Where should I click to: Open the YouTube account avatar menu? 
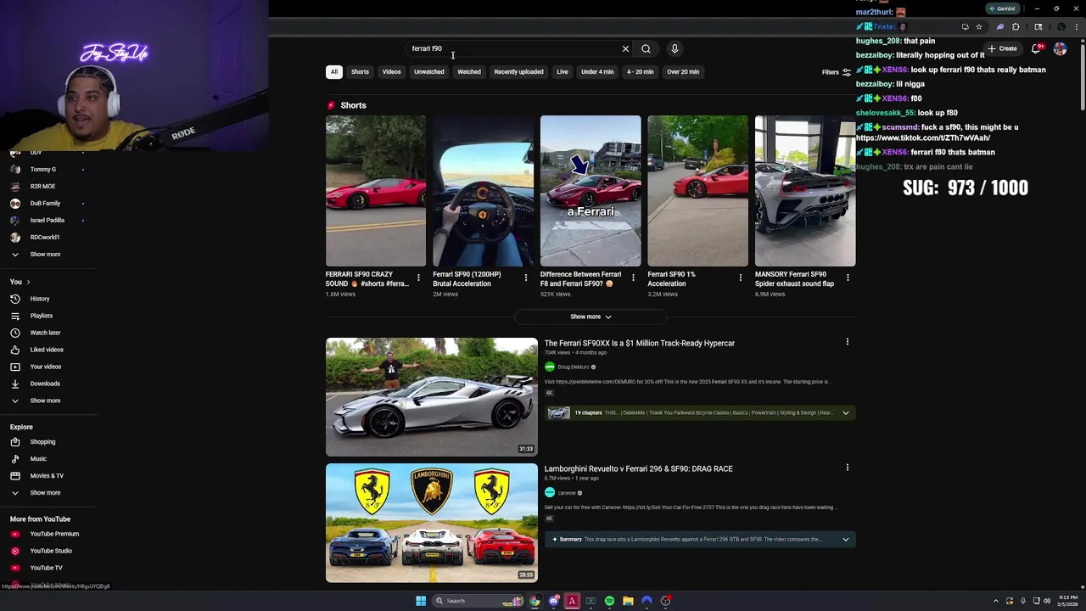point(1060,48)
